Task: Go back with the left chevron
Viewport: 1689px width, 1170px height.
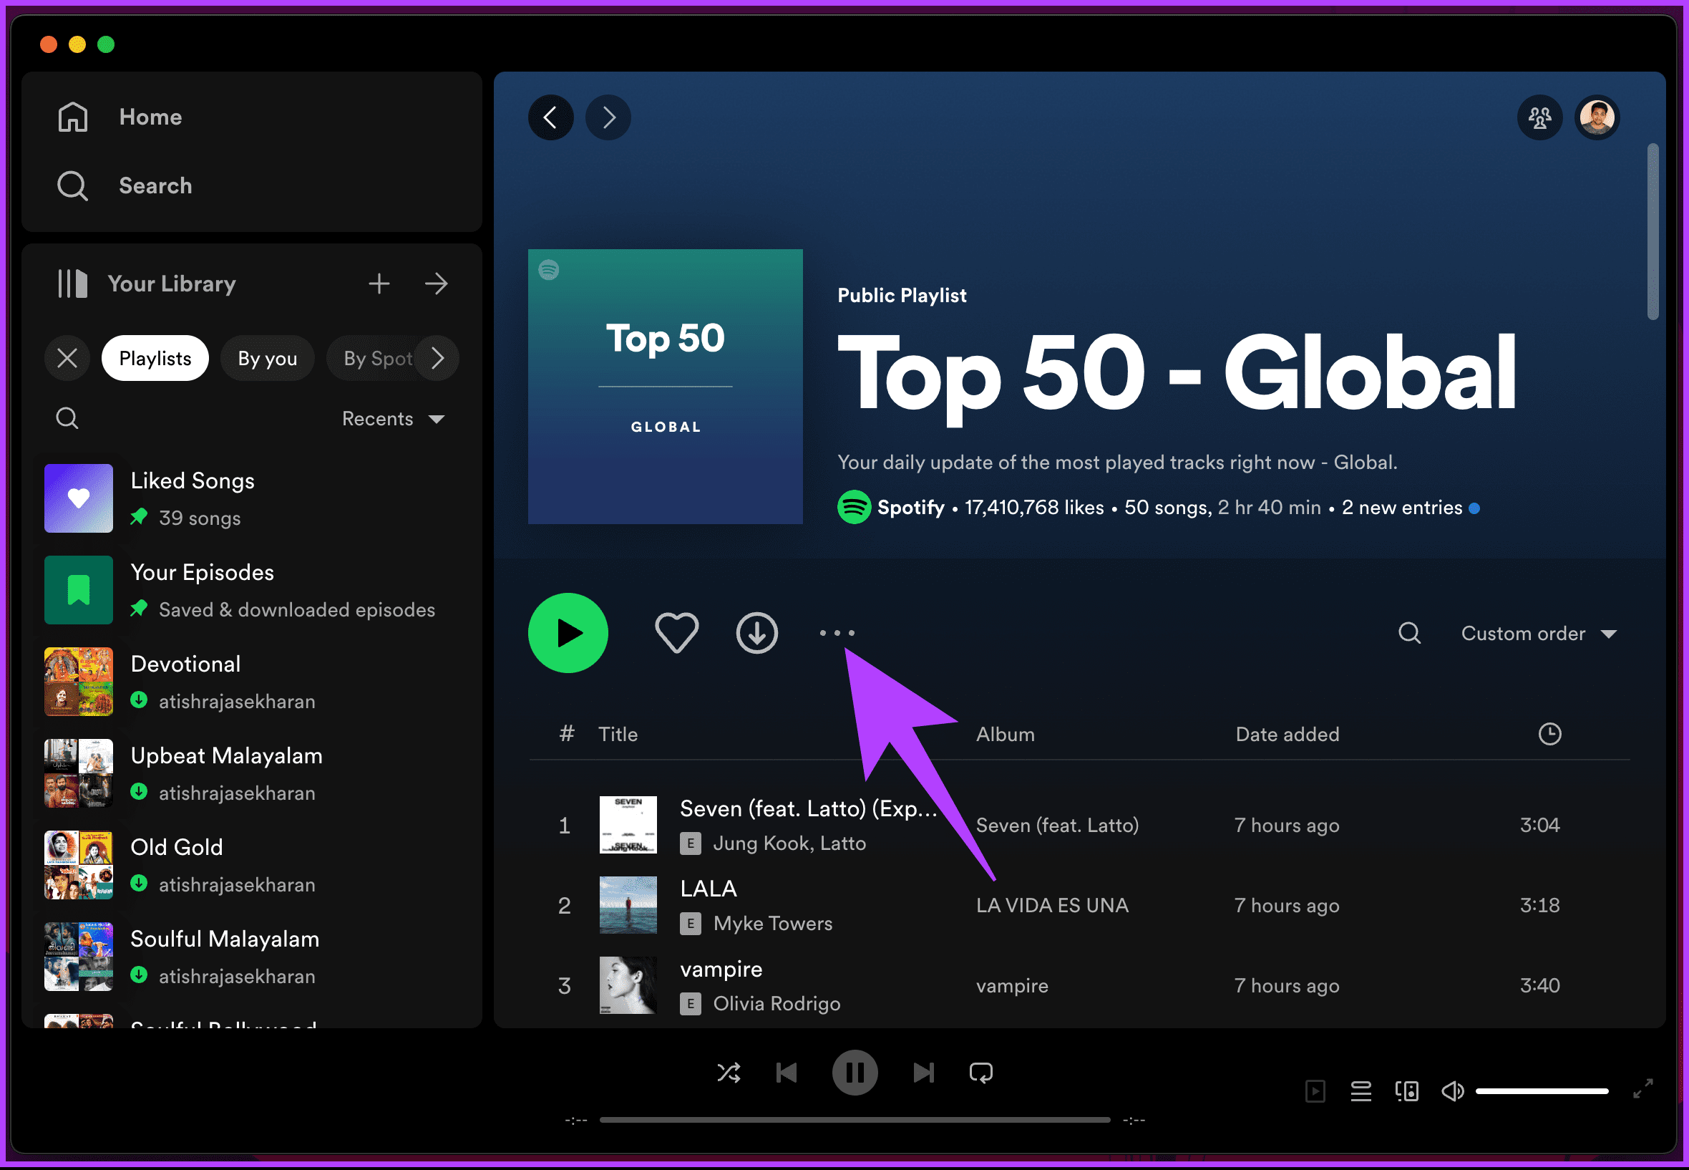Action: coord(550,117)
